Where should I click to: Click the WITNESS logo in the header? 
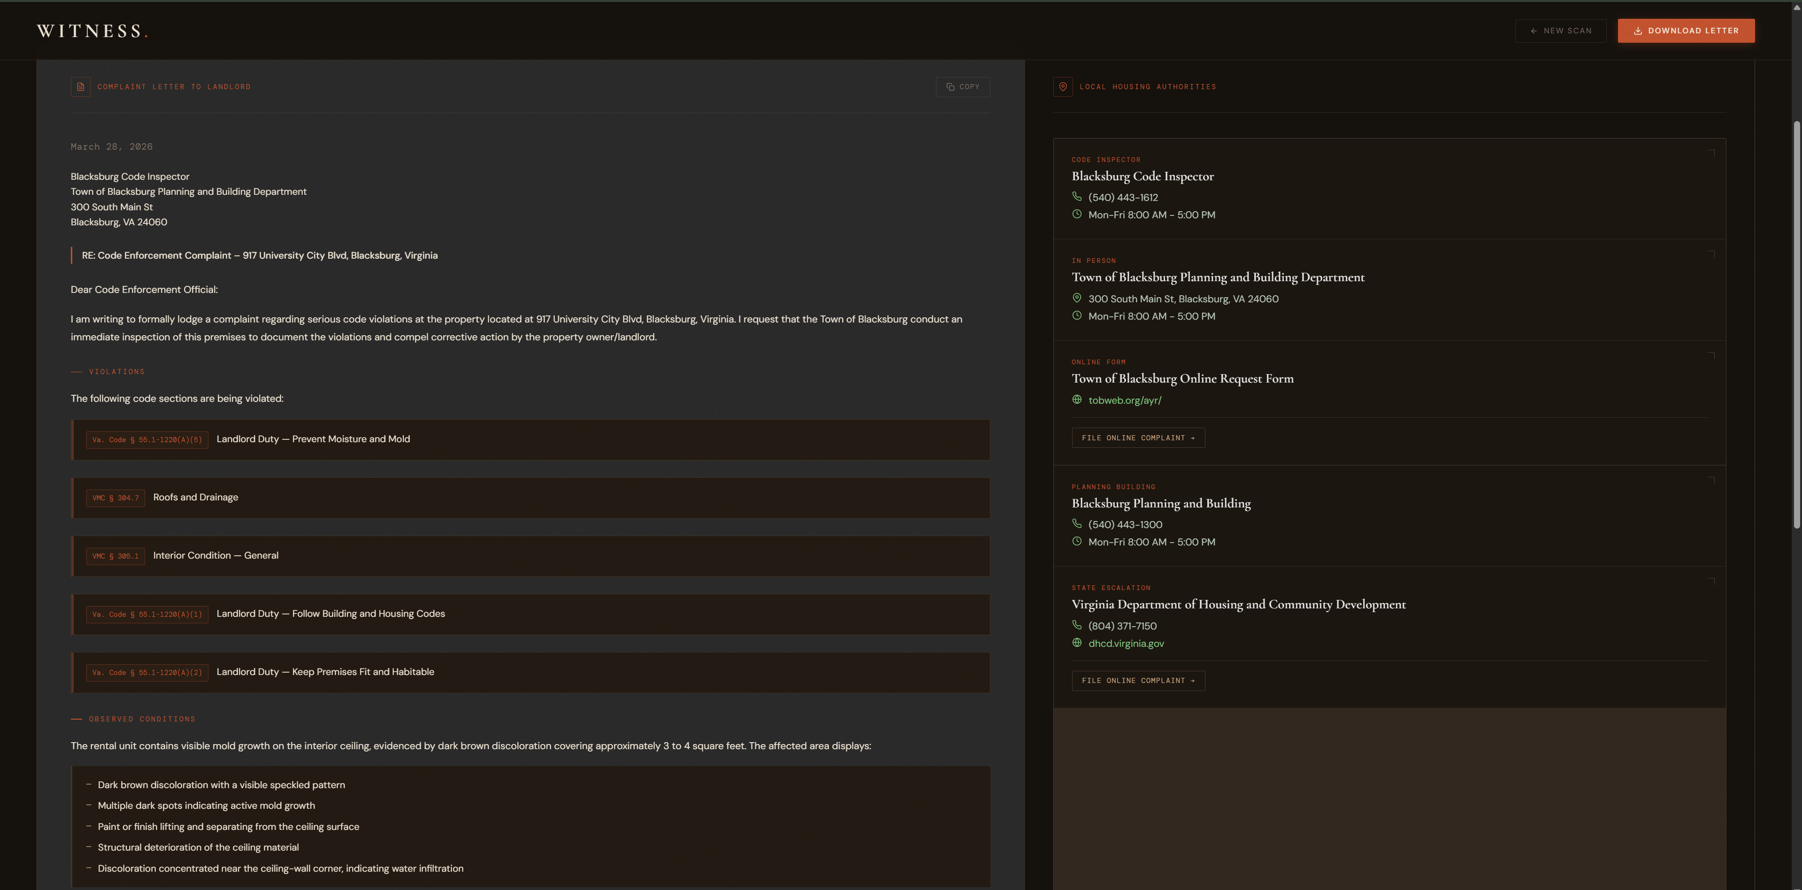92,31
